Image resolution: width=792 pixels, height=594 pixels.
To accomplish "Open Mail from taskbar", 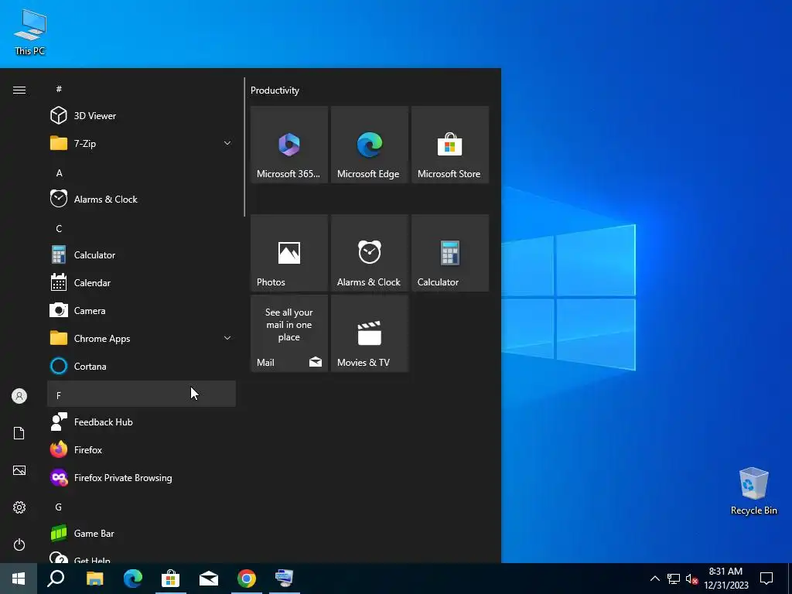I will pos(209,579).
